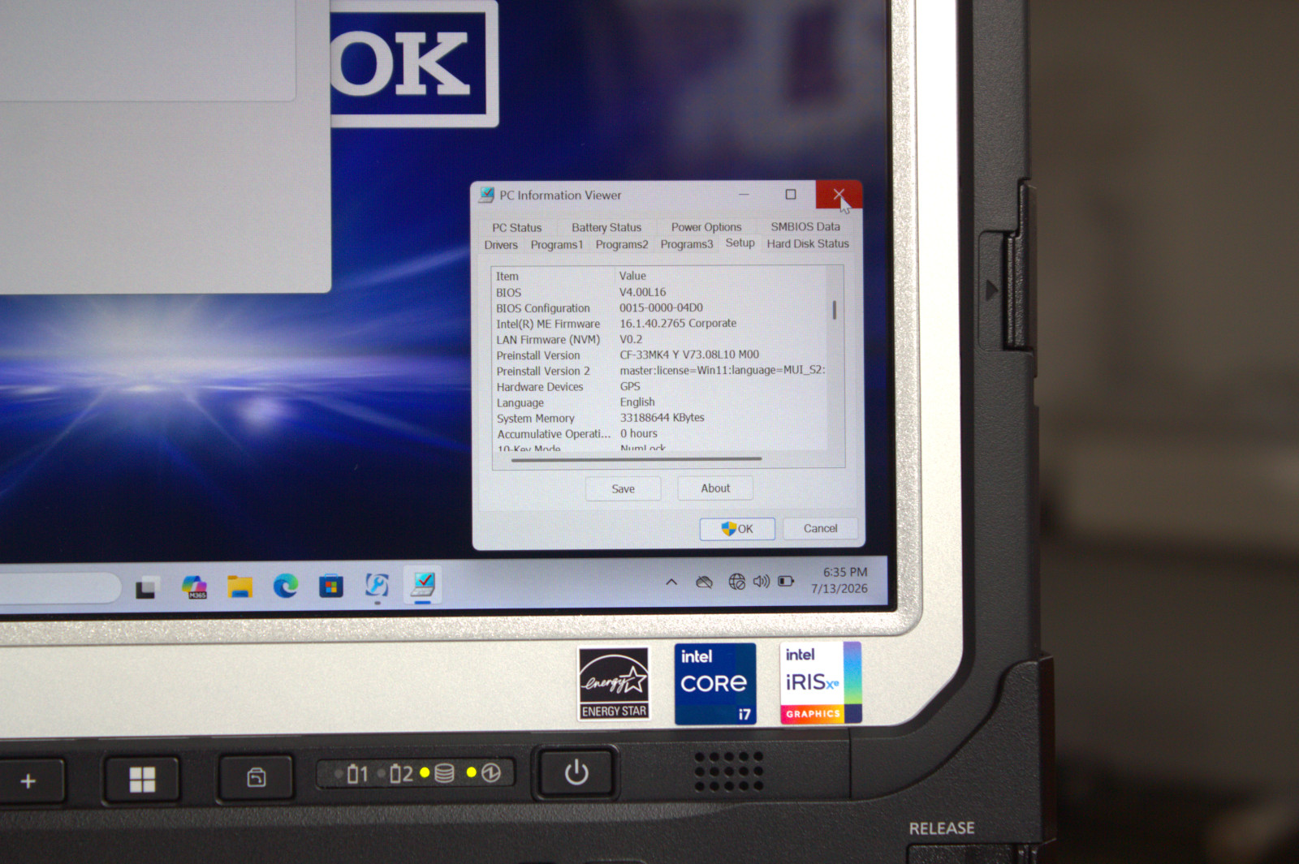Image resolution: width=1299 pixels, height=864 pixels.
Task: Switch to the Programs2 tab
Action: point(622,244)
